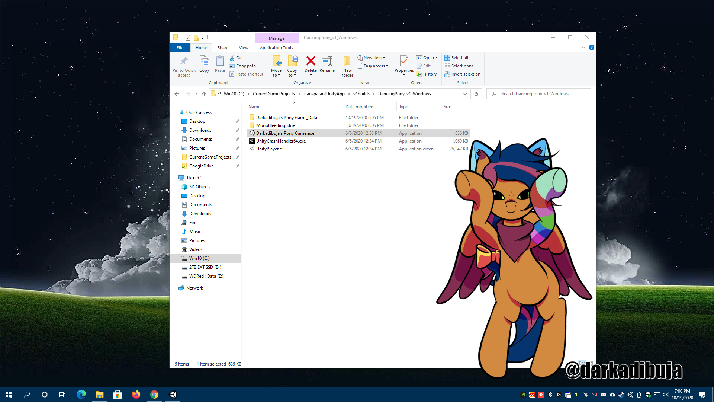Screen dimensions: 714x402
Task: Click the Properties checkmark icon
Action: [x=404, y=61]
